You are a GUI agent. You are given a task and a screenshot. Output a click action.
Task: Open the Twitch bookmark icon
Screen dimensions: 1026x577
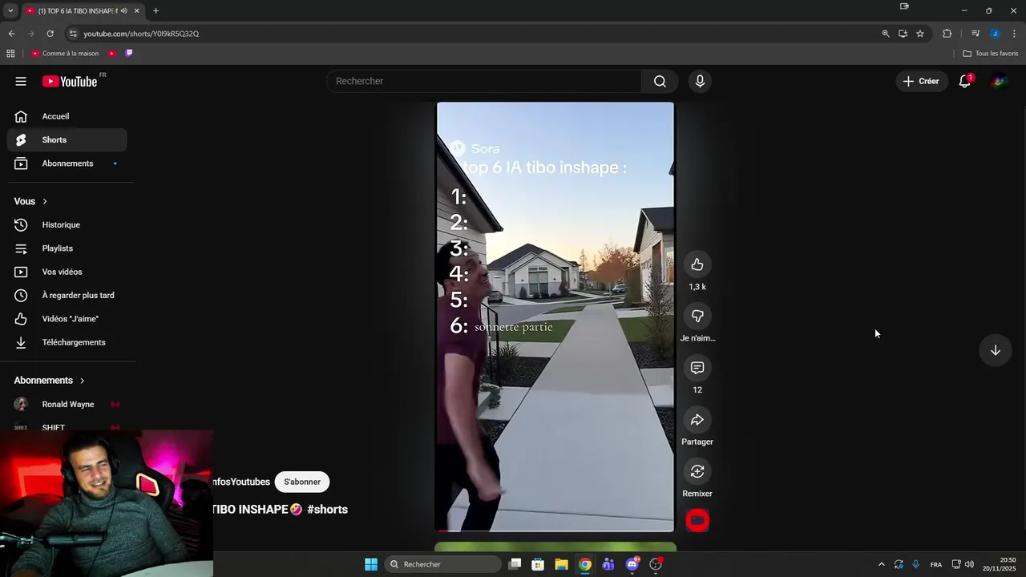tap(129, 54)
